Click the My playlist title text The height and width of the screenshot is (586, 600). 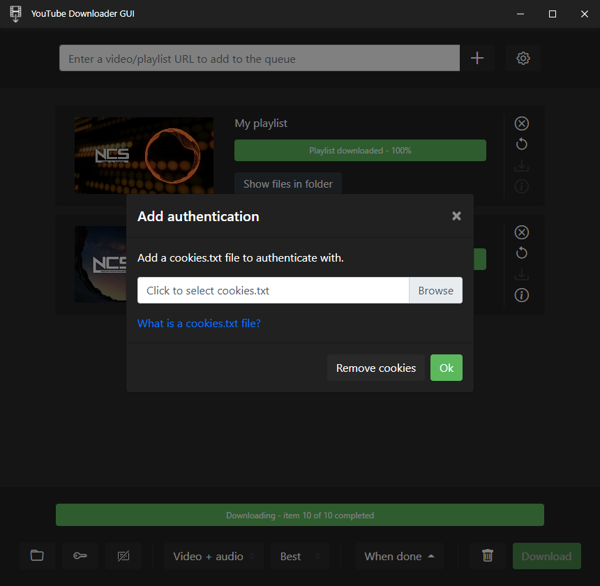[x=261, y=123]
